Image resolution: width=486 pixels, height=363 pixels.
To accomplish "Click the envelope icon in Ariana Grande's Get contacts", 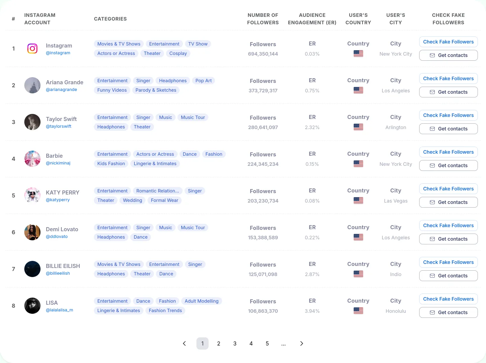I will (x=432, y=92).
